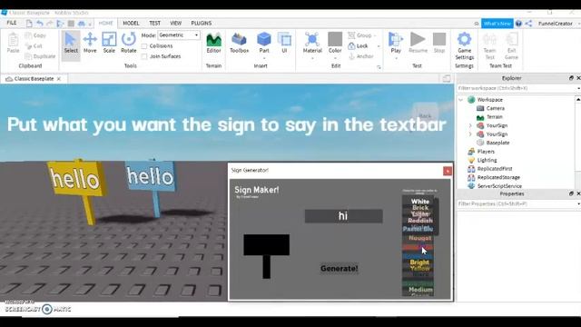
Task: Click the undo arrow icon
Action: point(40,24)
